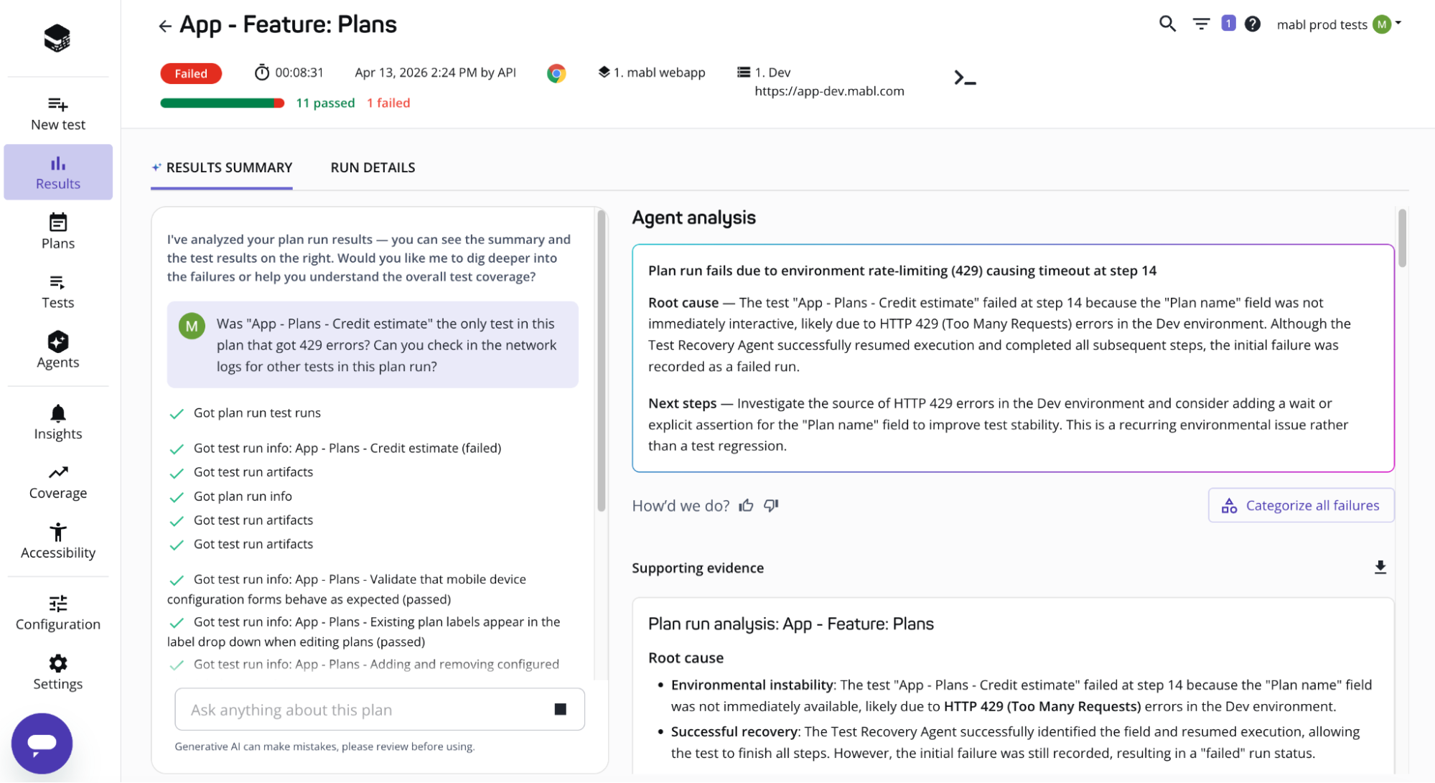The height and width of the screenshot is (783, 1435).
Task: Give thumbs down feedback on analysis
Action: [771, 505]
